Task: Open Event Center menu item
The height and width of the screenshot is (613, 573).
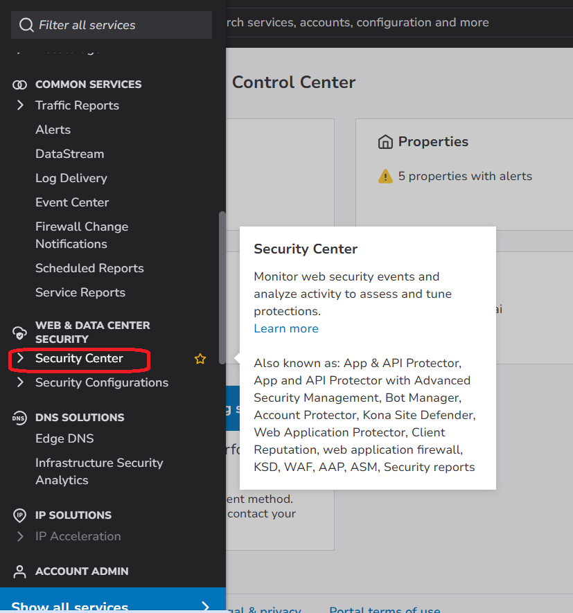Action: click(x=72, y=202)
